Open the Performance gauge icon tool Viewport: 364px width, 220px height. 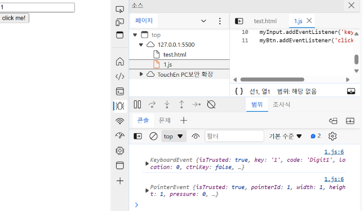click(120, 135)
